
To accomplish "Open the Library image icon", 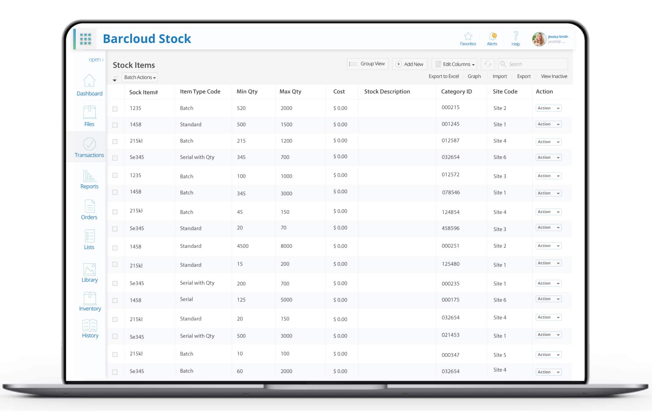I will (x=89, y=270).
